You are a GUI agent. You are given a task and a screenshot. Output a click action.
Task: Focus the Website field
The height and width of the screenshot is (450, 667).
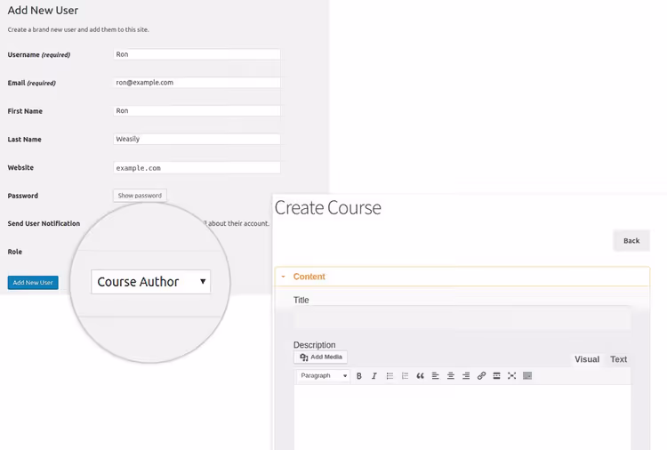[197, 167]
